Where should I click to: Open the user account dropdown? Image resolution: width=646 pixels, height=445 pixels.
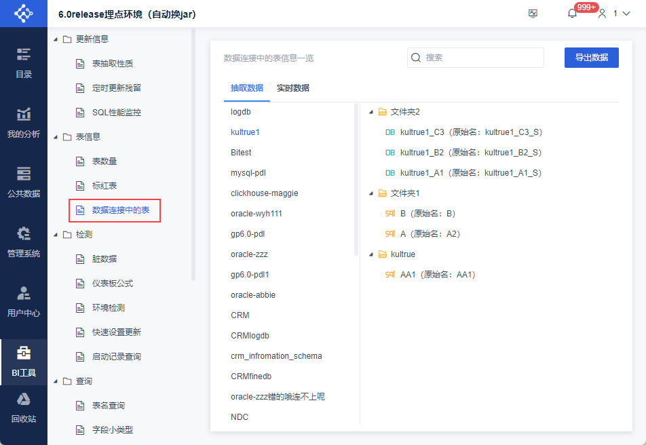click(x=613, y=14)
